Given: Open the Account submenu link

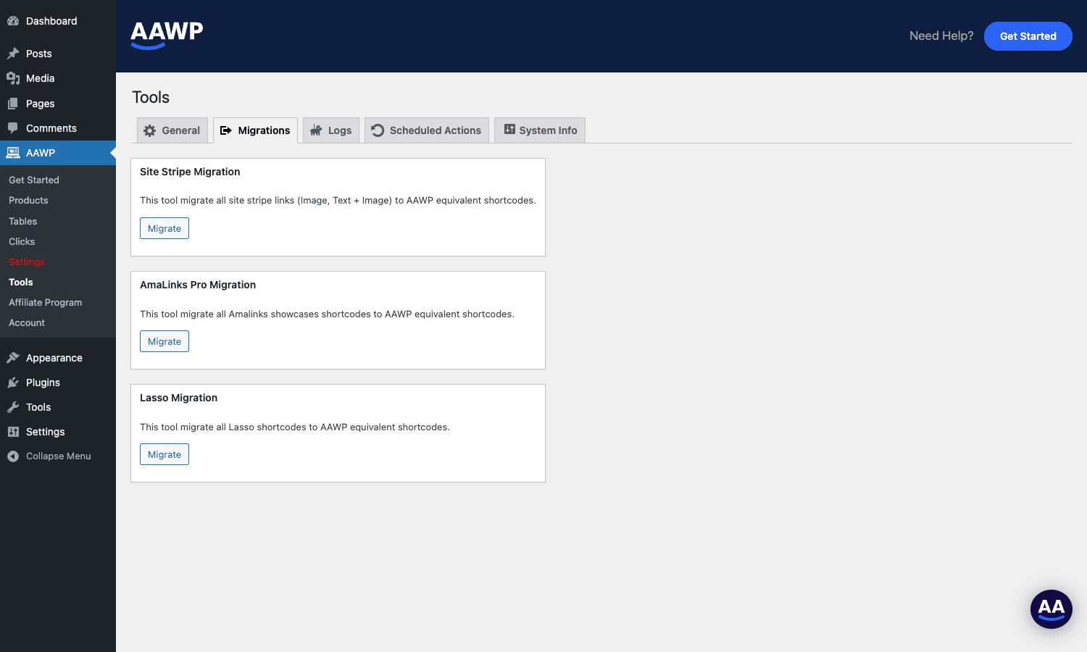Looking at the screenshot, I should [x=27, y=322].
